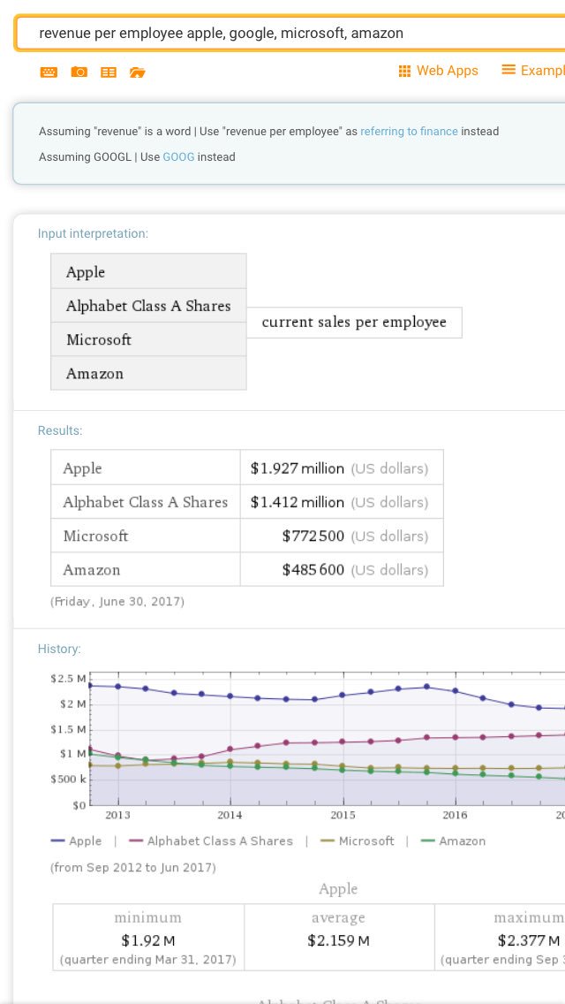This screenshot has width=565, height=1004.
Task: Click the Apple statistics table heading
Action: [338, 889]
